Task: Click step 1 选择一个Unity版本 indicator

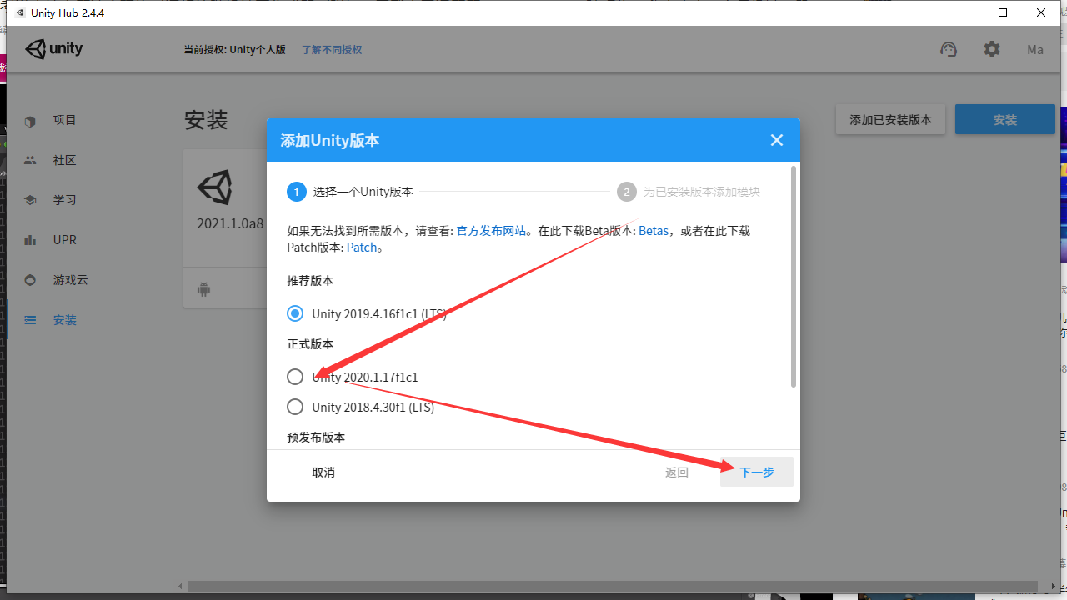Action: (296, 191)
